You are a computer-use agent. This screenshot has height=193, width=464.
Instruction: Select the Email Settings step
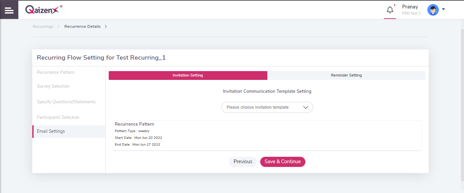coord(51,131)
